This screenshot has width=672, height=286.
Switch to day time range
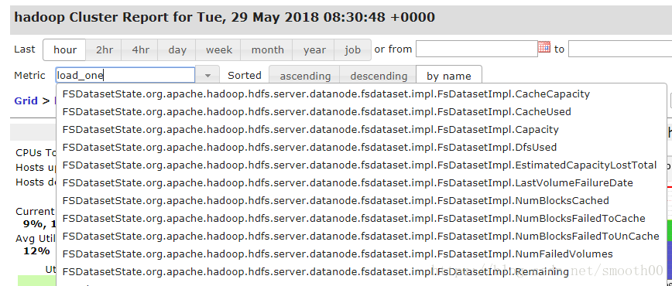click(177, 50)
